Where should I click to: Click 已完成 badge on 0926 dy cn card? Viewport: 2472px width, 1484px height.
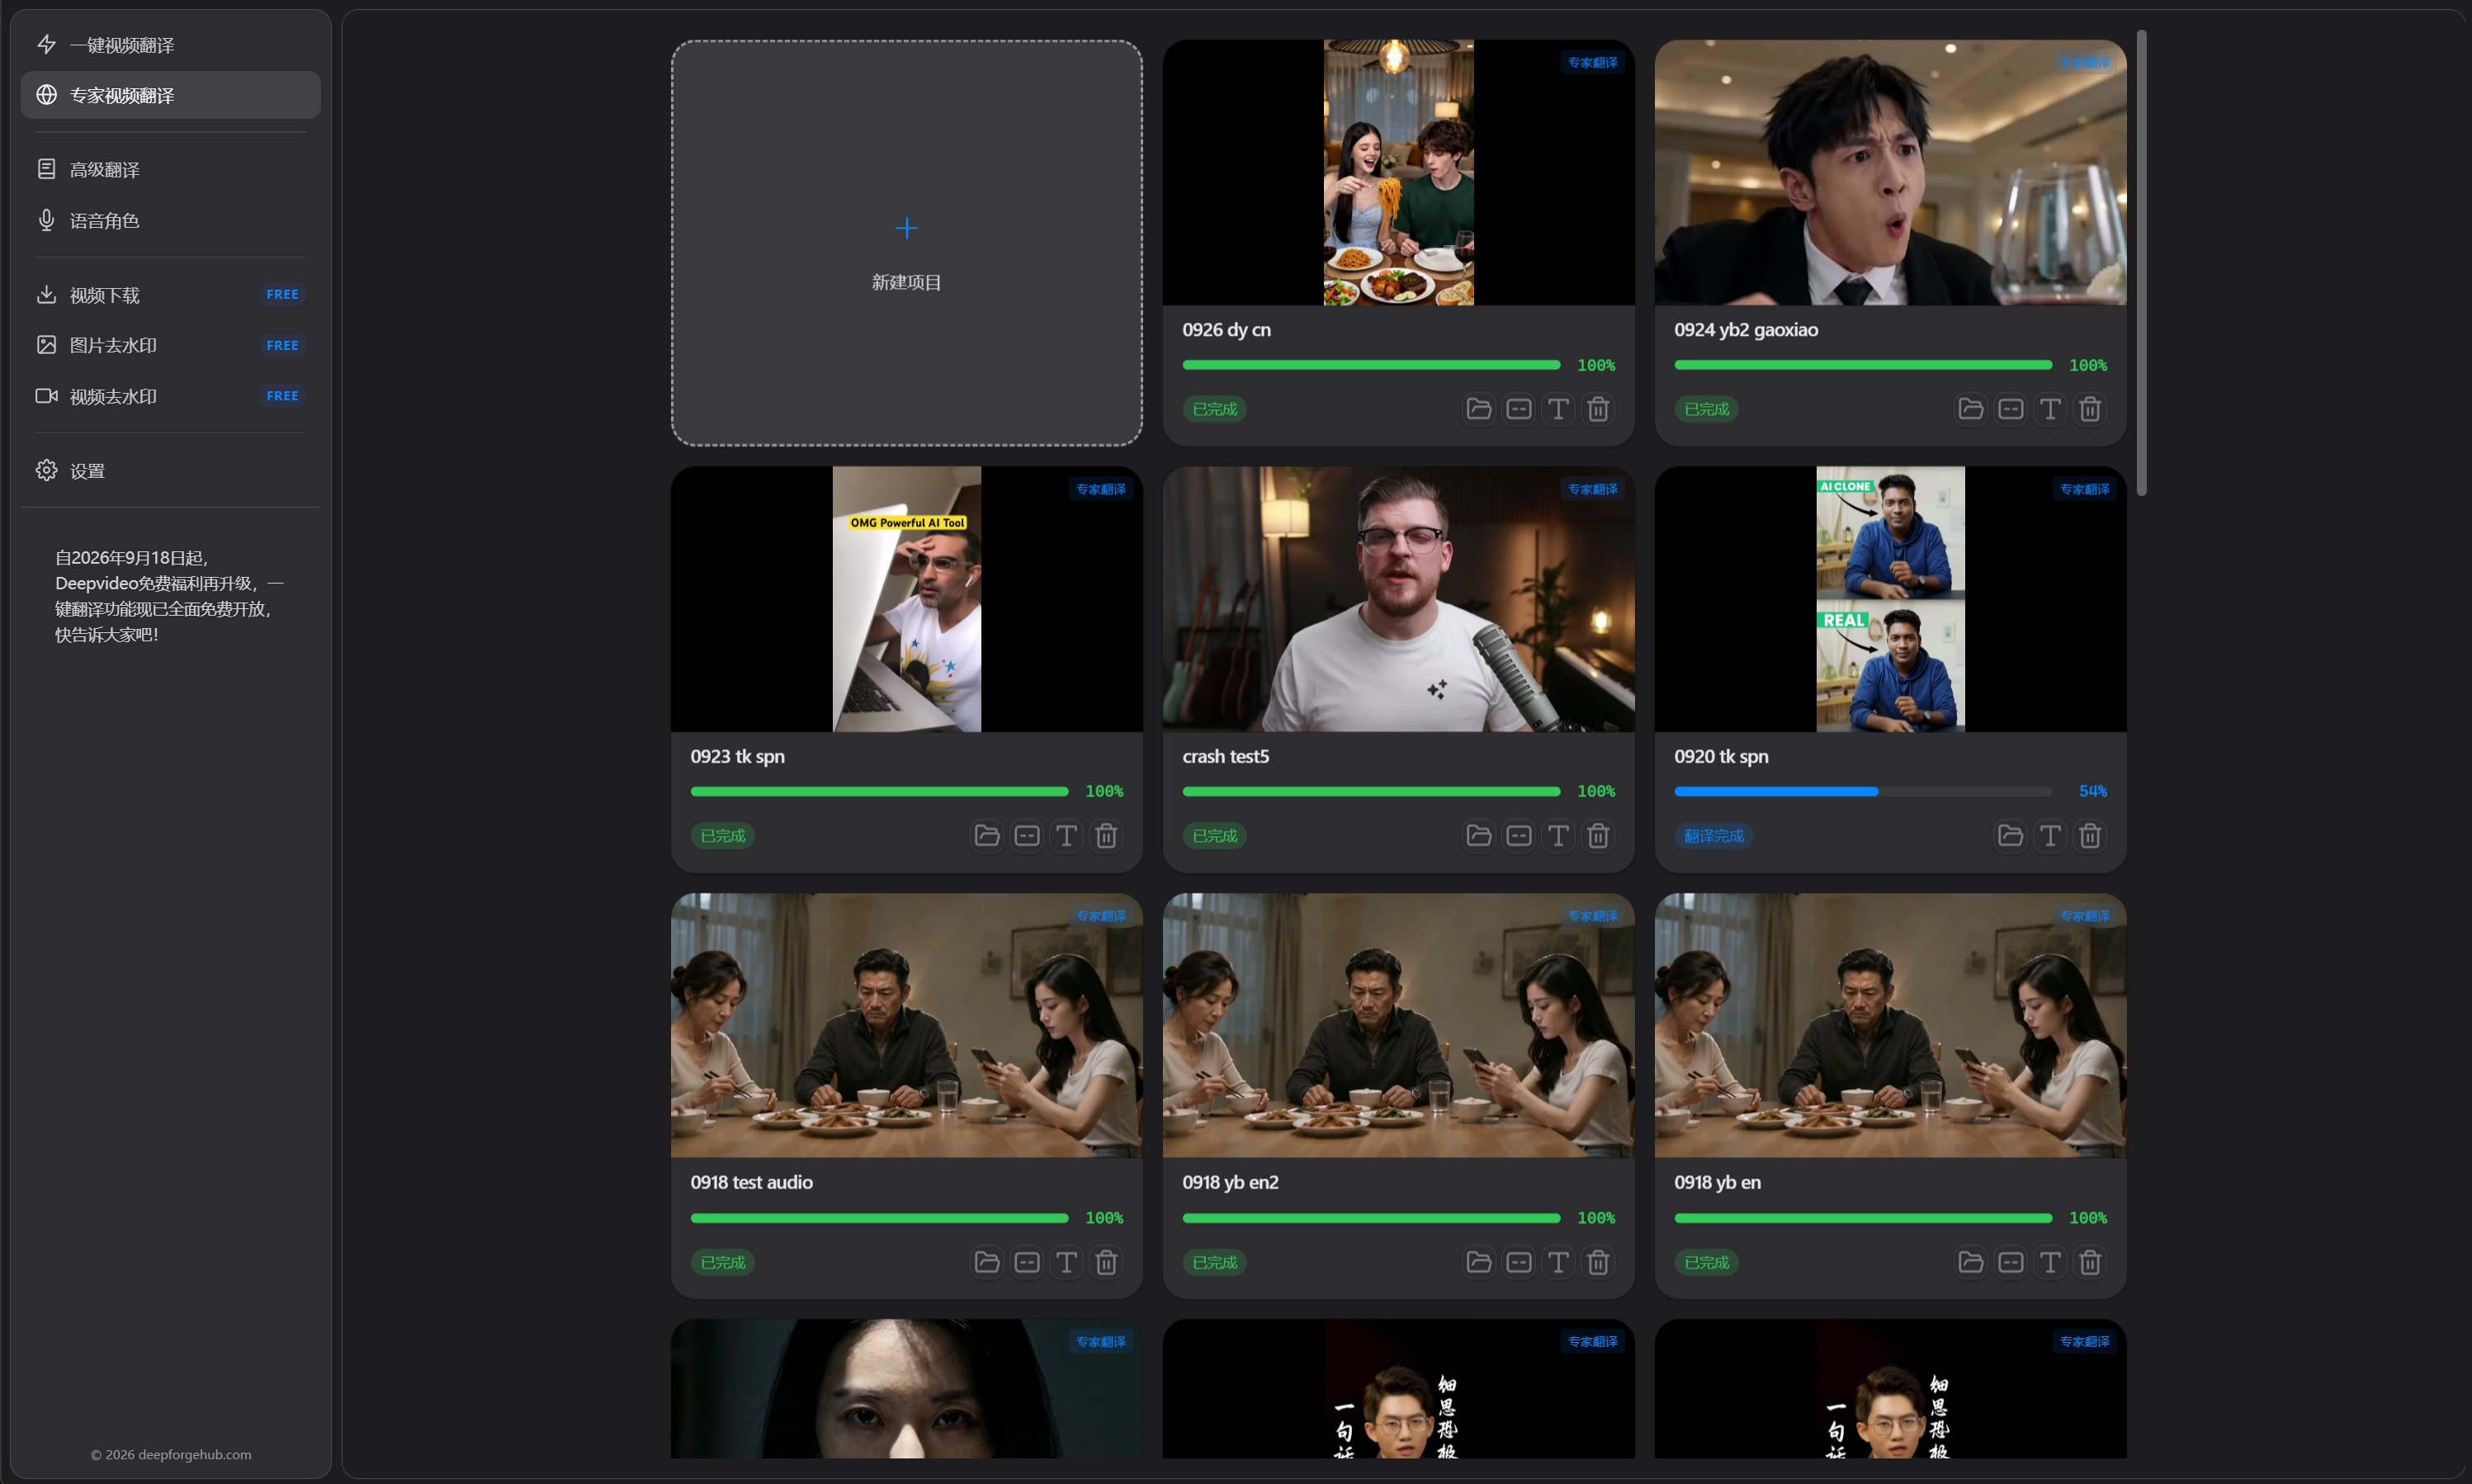[1214, 409]
